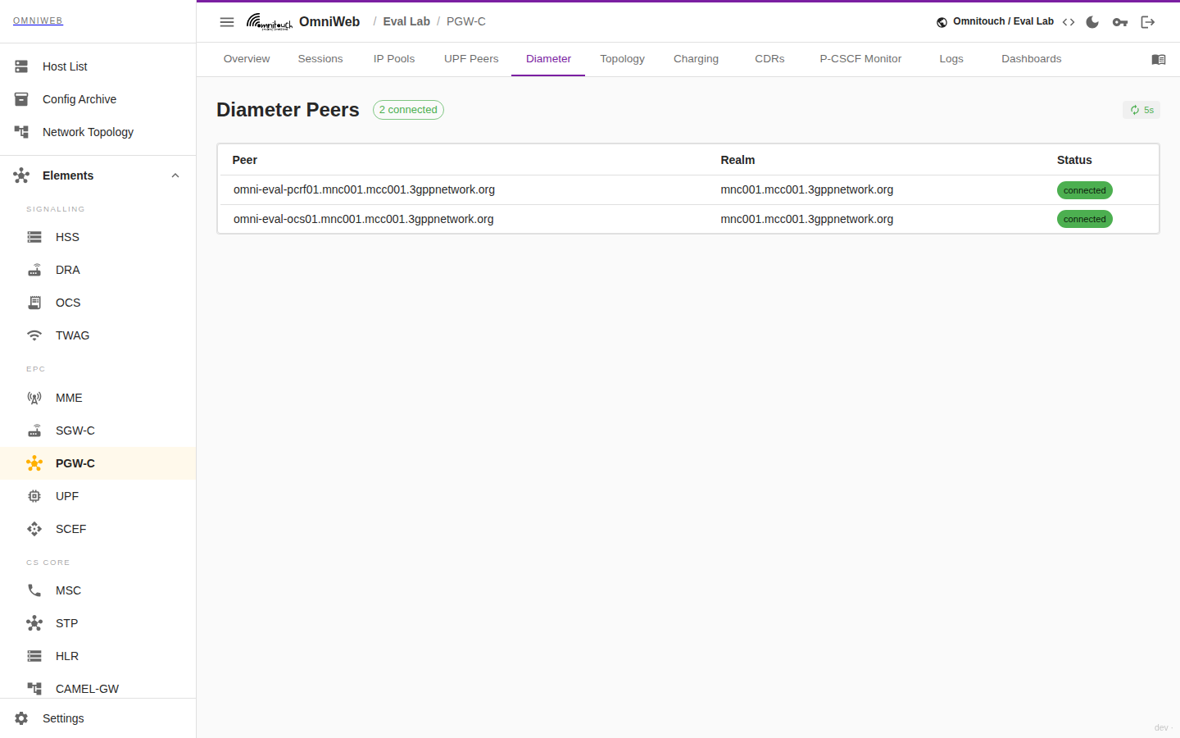
Task: Select DRA element
Action: point(98,270)
